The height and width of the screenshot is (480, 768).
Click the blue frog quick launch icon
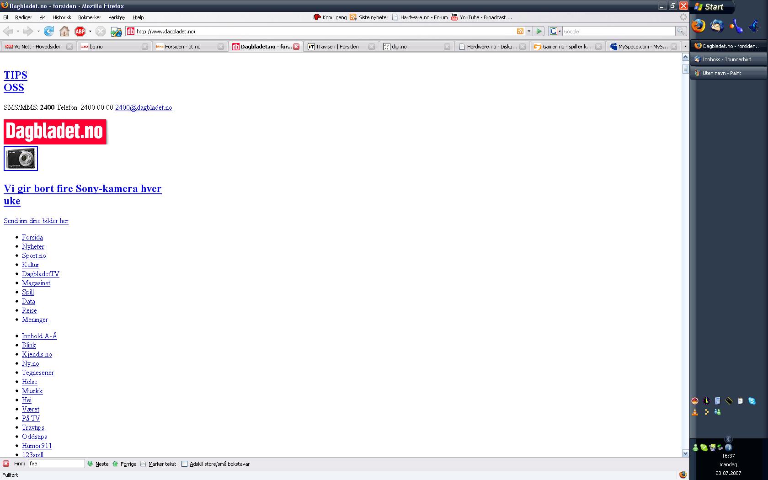[x=755, y=26]
